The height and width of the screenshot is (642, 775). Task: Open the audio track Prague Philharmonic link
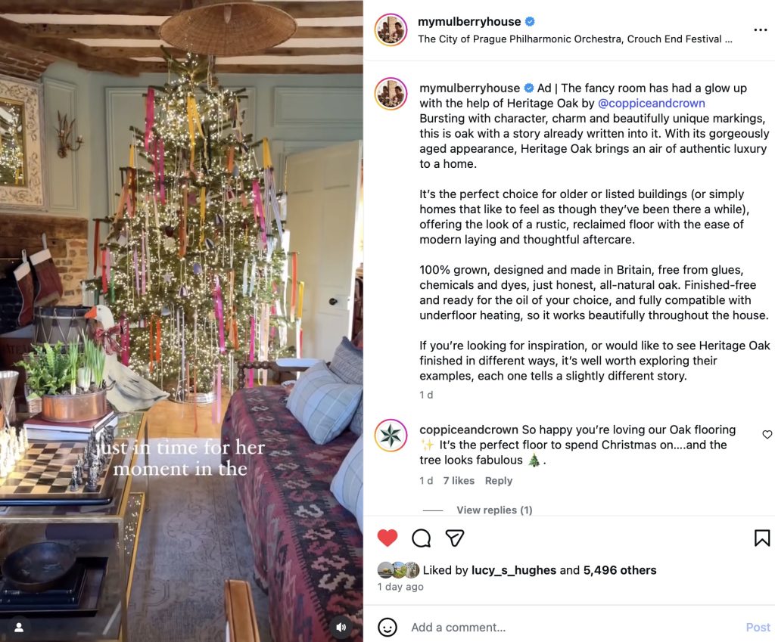coord(575,39)
